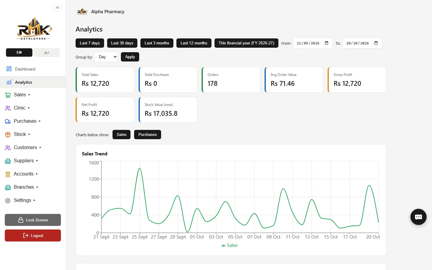Click the Purchases truck icon
432x270 pixels.
[8, 121]
